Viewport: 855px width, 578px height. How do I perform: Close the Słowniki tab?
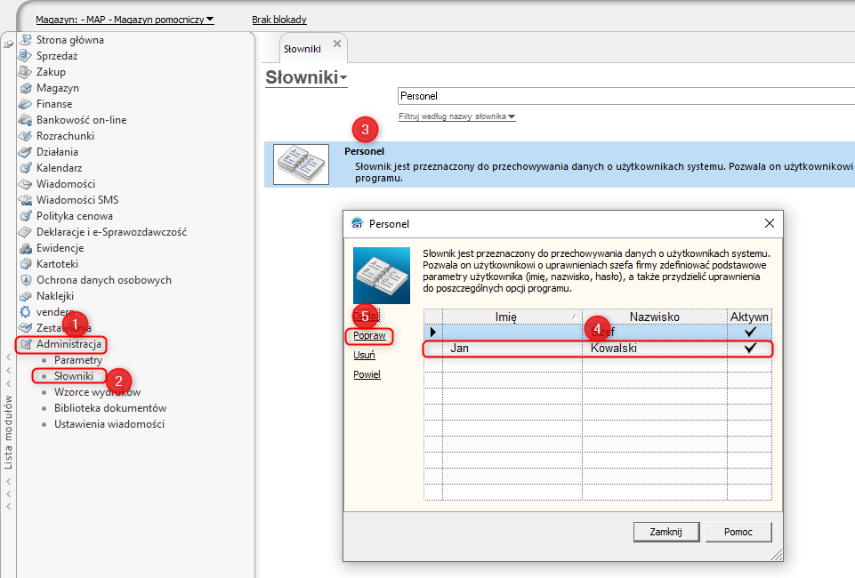[x=337, y=44]
